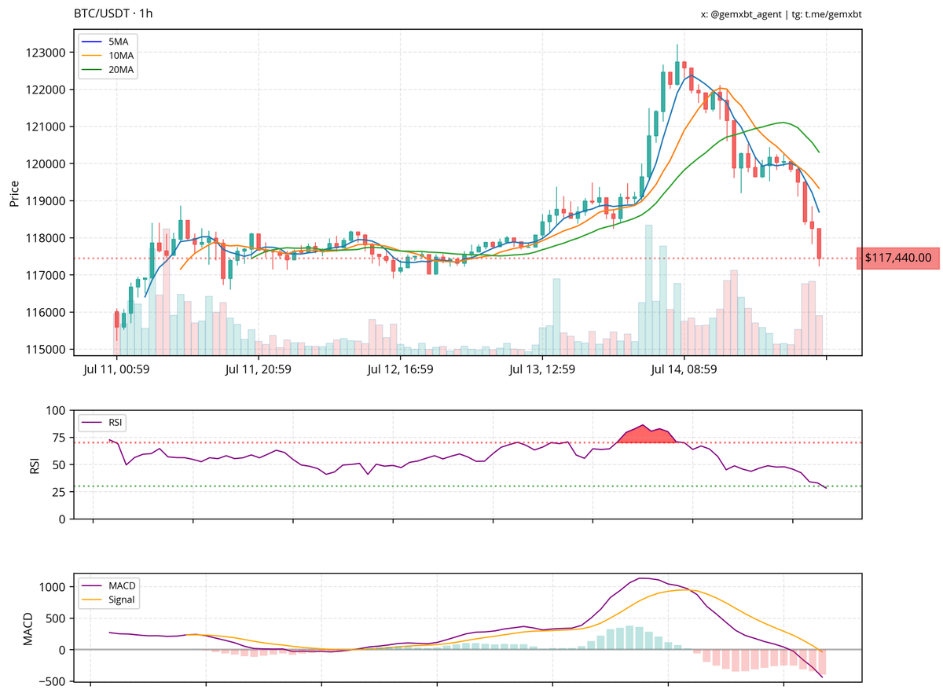Click the $117,440.00 current price label
Image resolution: width=943 pixels, height=697 pixels.
point(898,257)
